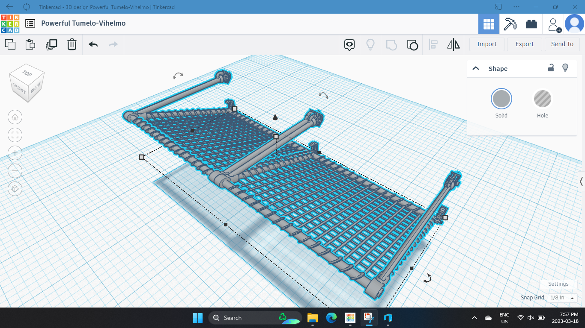Click the Send To button
Screen dimensions: 585x328
(562, 44)
